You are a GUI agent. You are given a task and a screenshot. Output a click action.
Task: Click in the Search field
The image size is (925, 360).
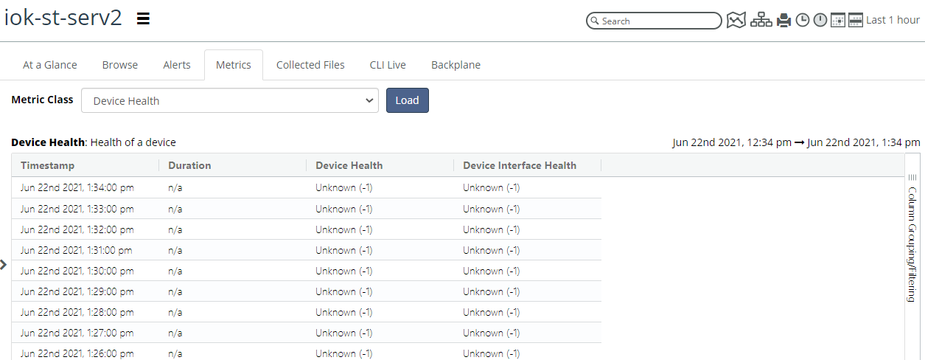click(x=658, y=21)
